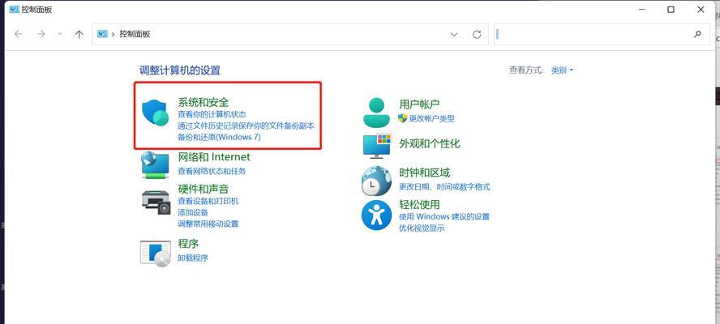720x324 pixels.
Task: Open 更改帐户类型 link
Action: tap(431, 118)
